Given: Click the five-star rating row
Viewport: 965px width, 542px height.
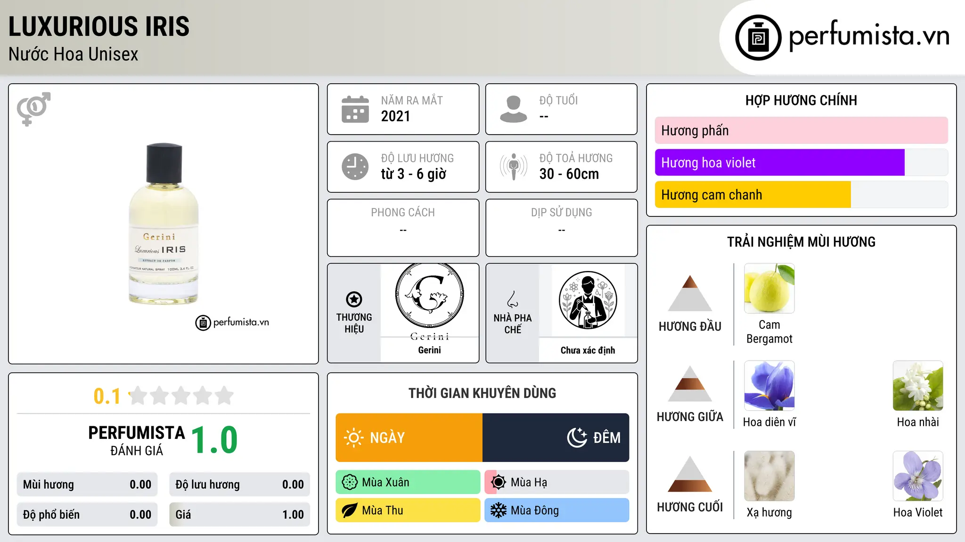Looking at the screenshot, I should click(181, 396).
